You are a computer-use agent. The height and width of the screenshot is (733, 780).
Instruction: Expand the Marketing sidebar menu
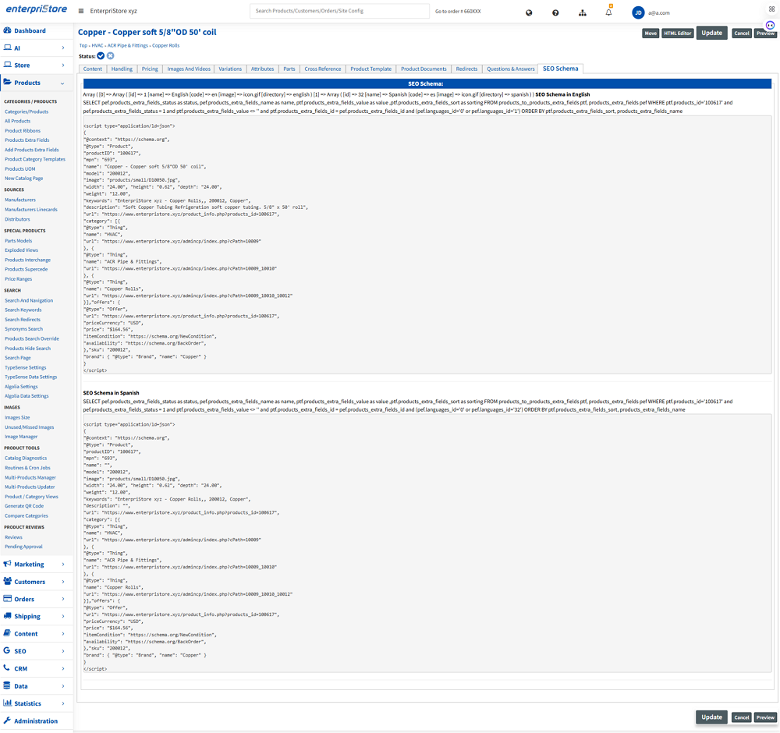click(x=62, y=564)
